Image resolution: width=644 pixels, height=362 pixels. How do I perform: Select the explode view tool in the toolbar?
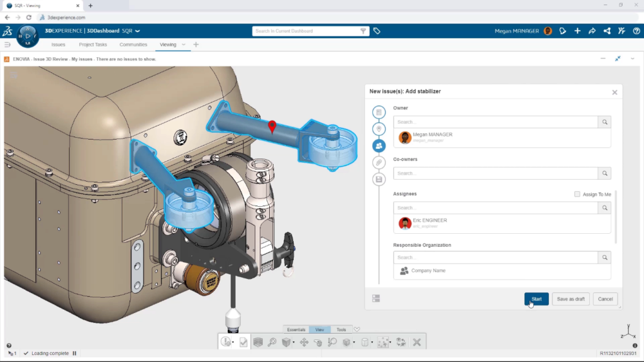(x=385, y=341)
